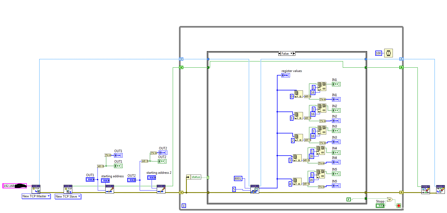Select Modbus close VI on green slave wire

coord(426,189)
